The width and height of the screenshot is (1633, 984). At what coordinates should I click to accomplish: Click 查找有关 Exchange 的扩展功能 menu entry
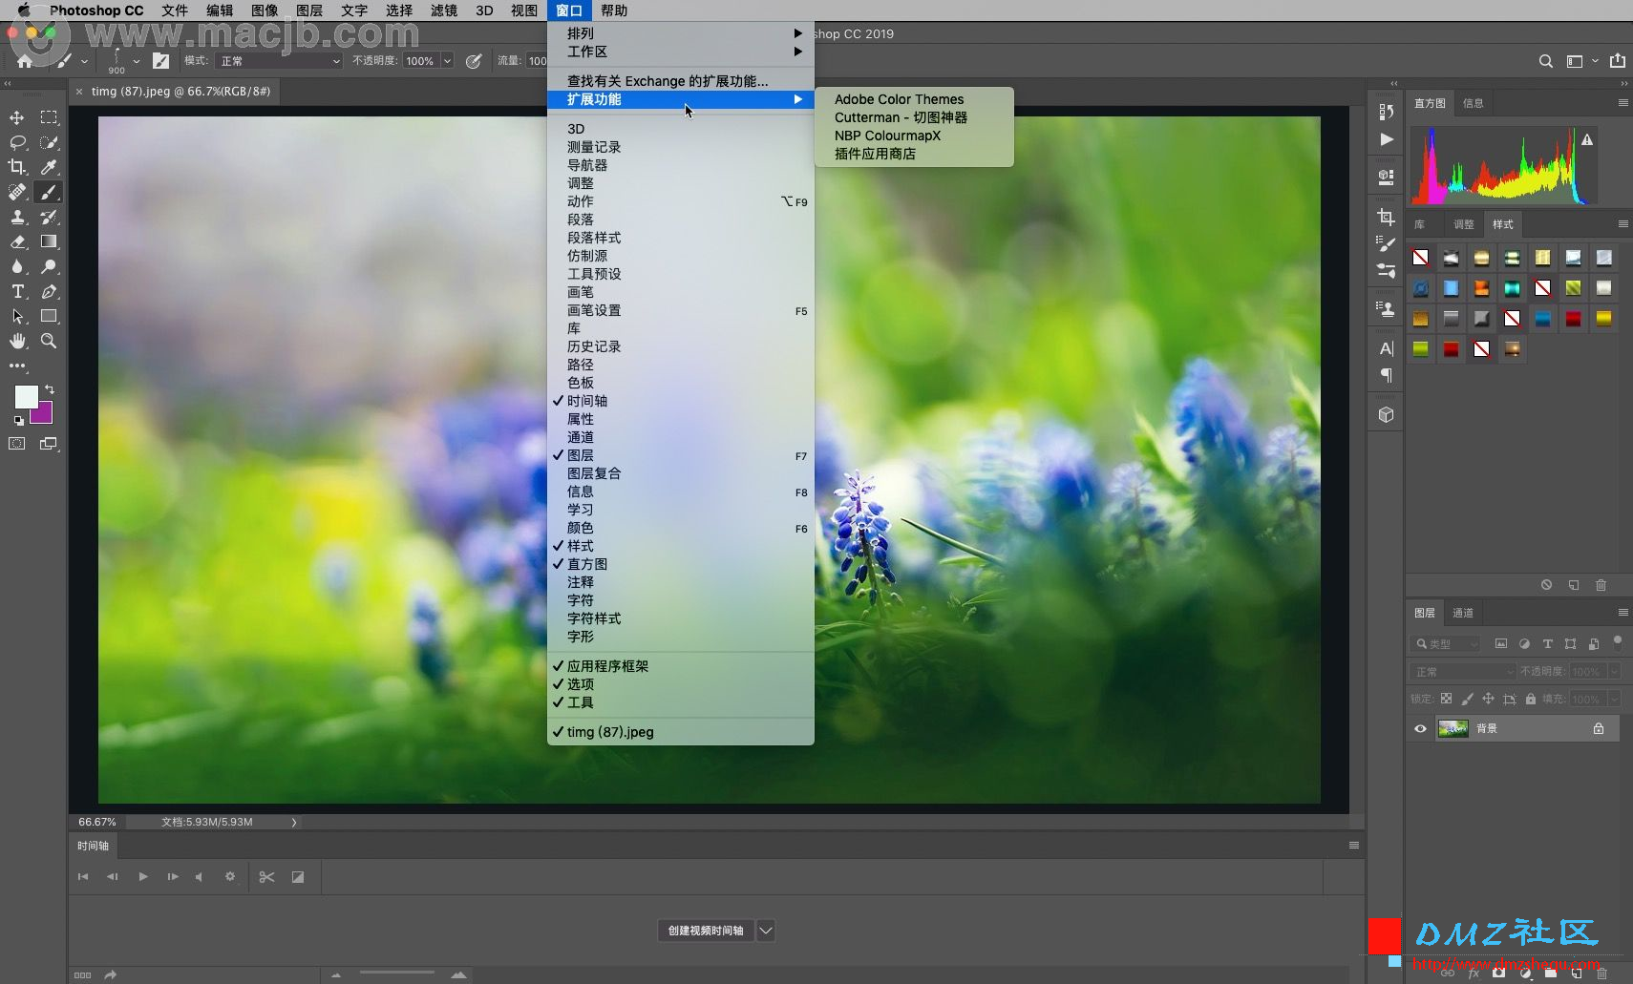pyautogui.click(x=681, y=81)
